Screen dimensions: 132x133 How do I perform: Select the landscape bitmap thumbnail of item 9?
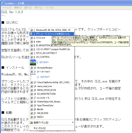pyautogui.click(x=33, y=62)
